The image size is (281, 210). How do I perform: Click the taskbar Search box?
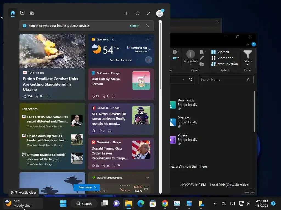point(84,203)
